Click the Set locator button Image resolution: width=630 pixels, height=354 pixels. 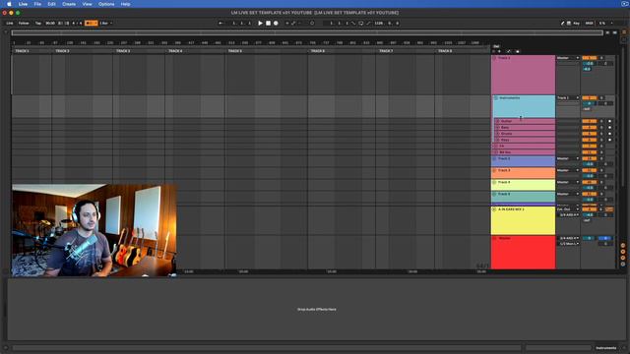coord(496,46)
